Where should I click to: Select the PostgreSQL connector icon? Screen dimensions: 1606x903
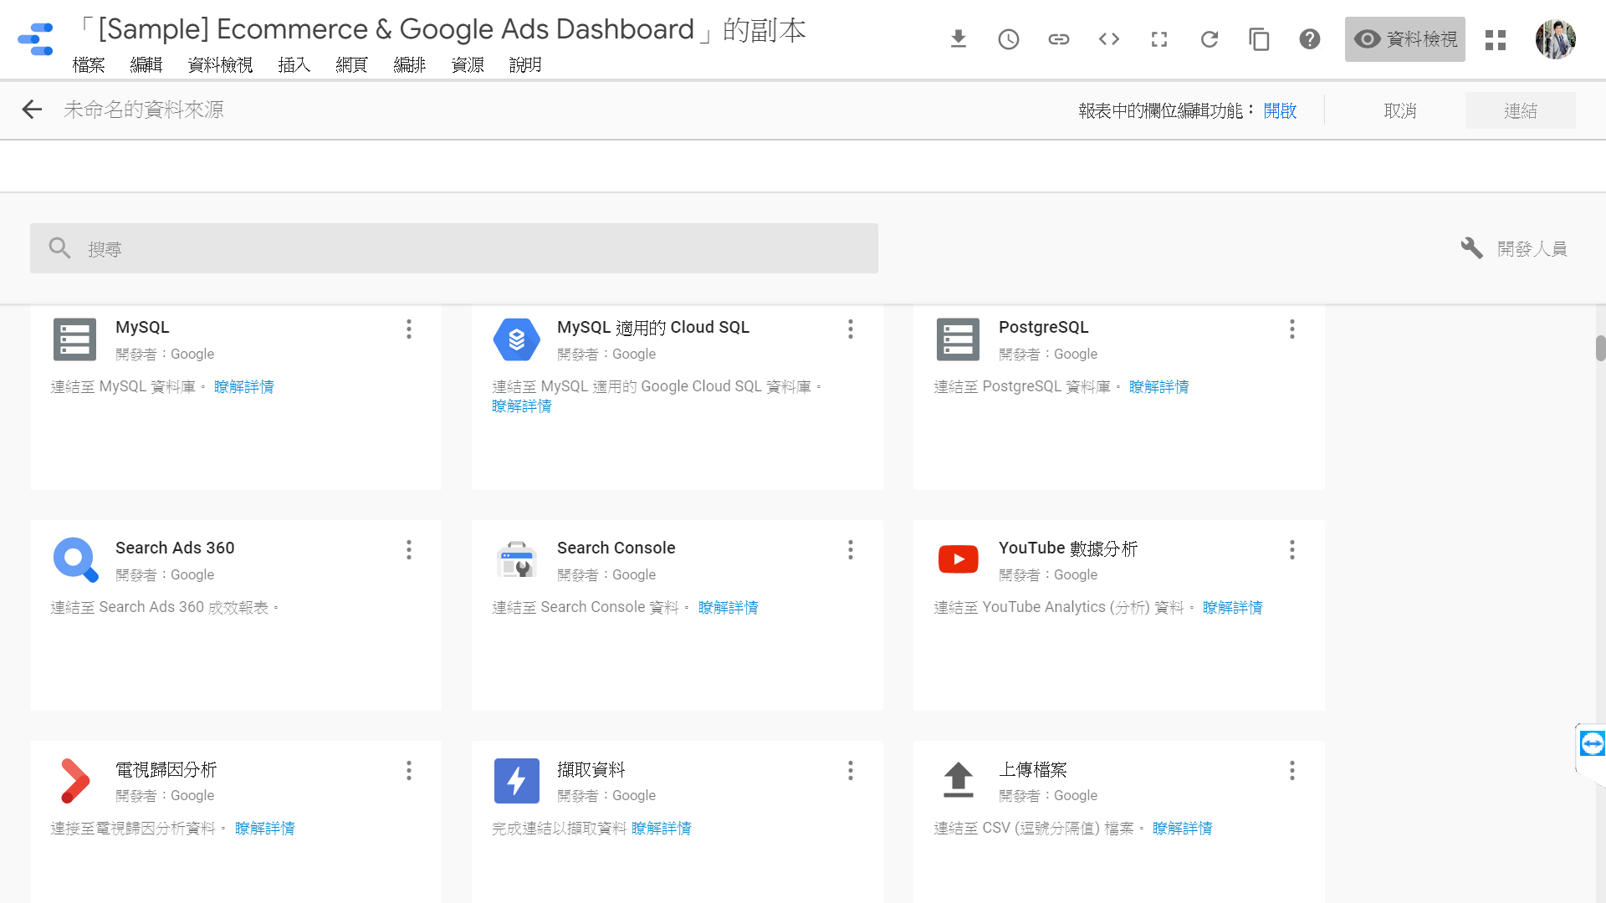[958, 339]
